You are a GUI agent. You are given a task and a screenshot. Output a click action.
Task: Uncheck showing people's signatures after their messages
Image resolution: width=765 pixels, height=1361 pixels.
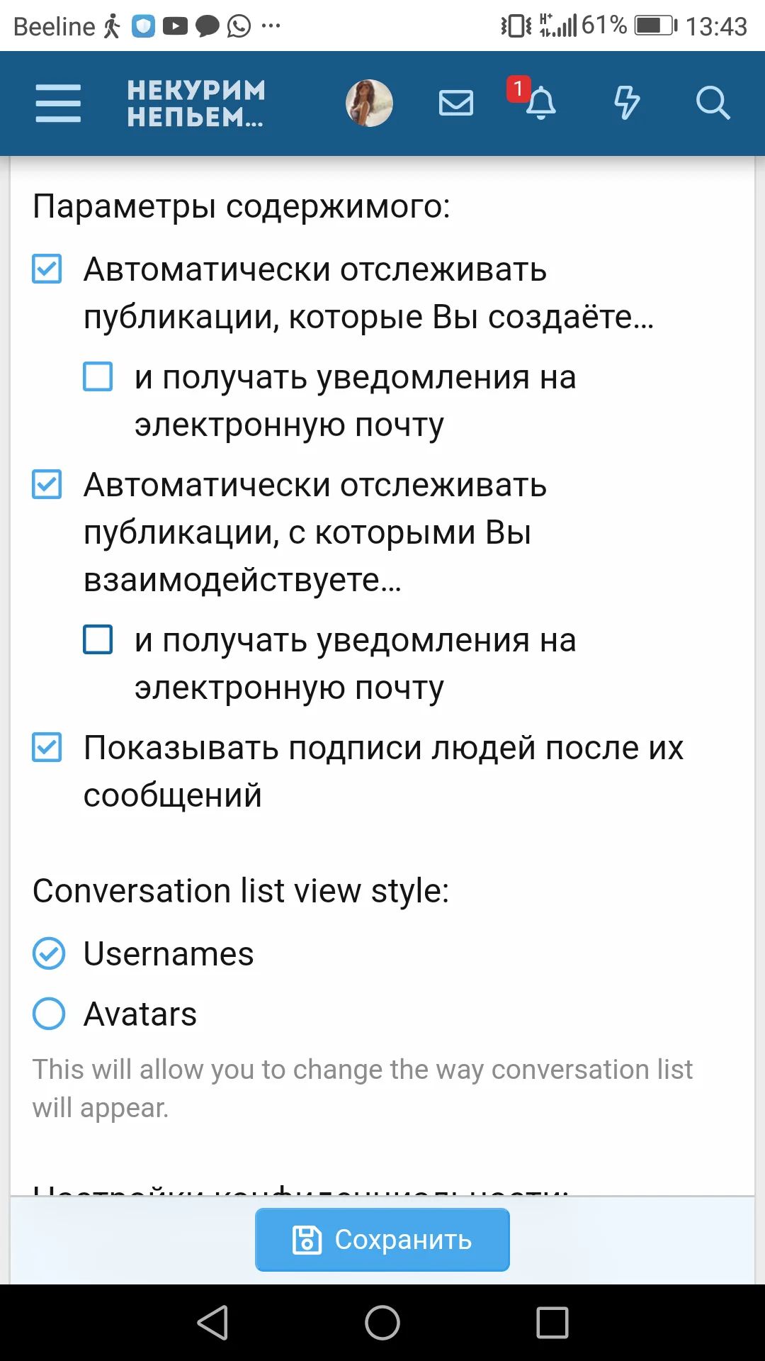point(46,746)
